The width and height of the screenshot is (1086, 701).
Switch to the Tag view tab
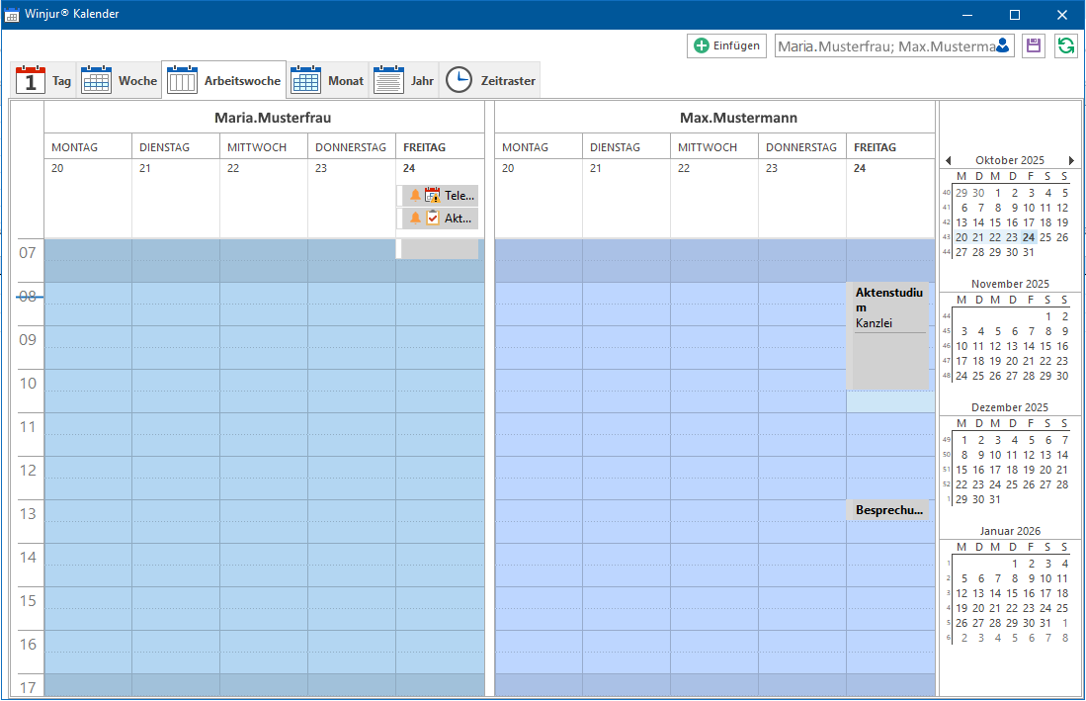coord(42,80)
